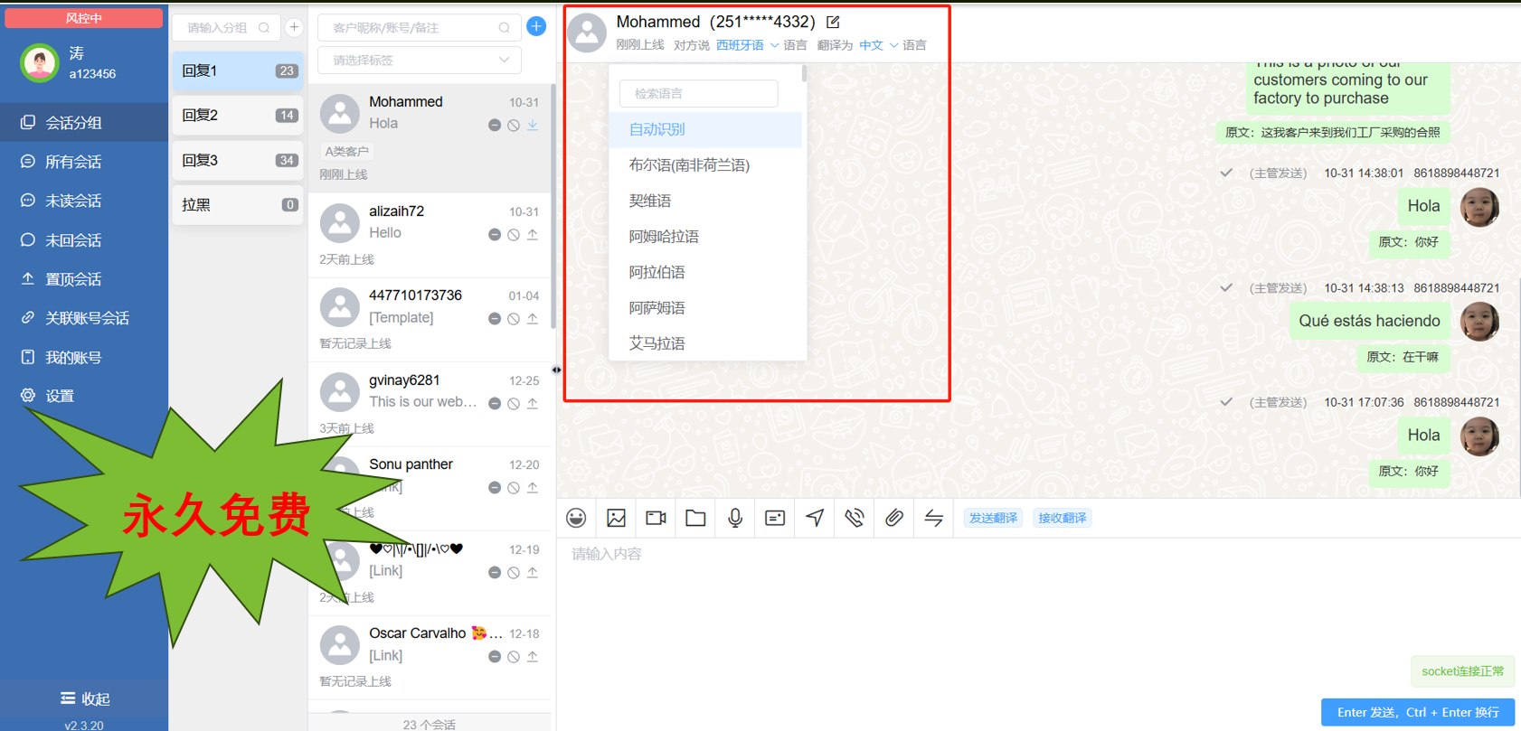Select 契维语 in the language list
1521x731 pixels.
(705, 201)
